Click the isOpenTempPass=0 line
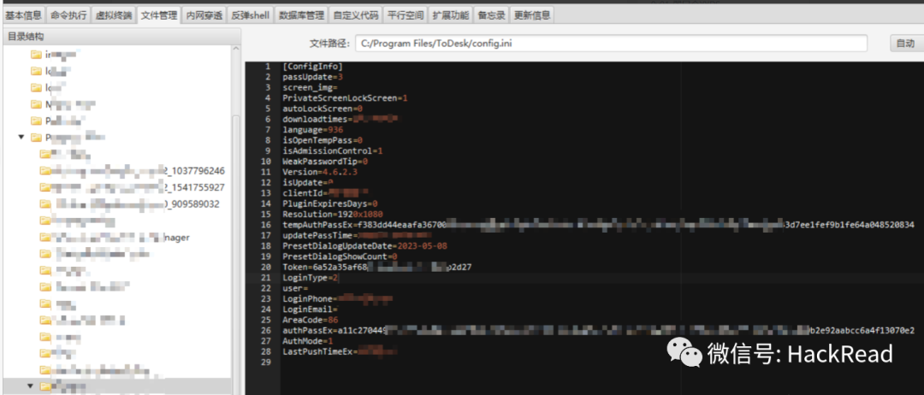The width and height of the screenshot is (924, 395). tap(323, 140)
